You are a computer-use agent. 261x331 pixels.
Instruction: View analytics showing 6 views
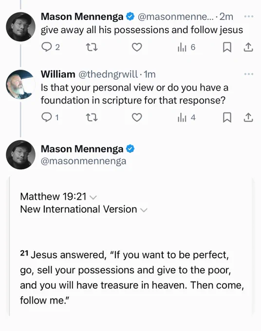[186, 47]
